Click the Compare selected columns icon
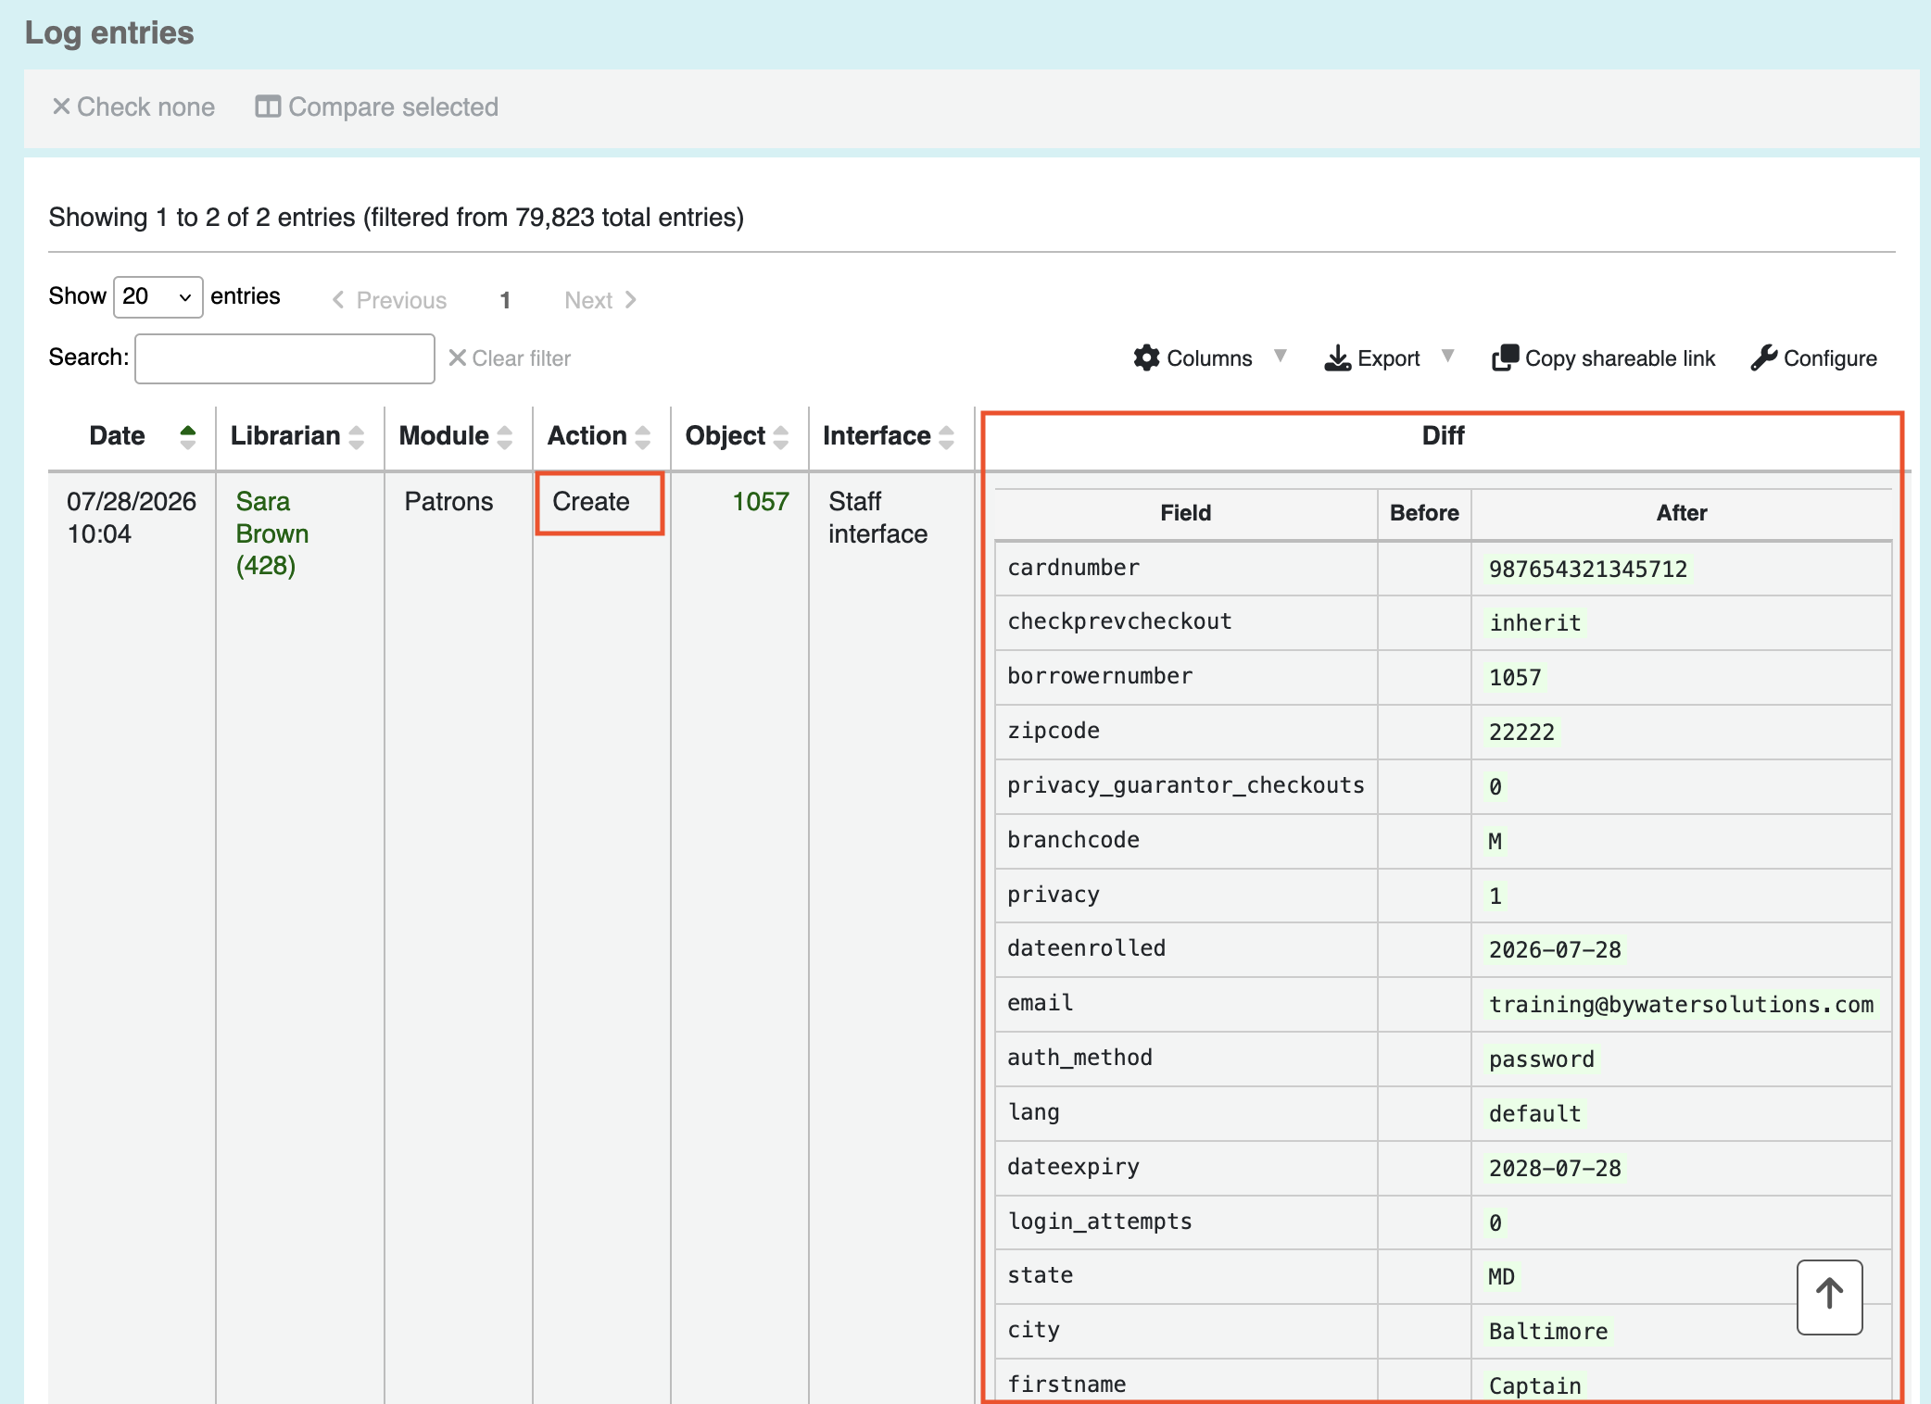 (268, 107)
